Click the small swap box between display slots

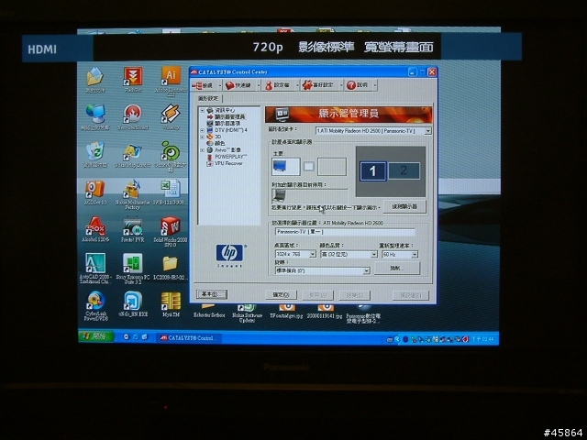tap(308, 166)
